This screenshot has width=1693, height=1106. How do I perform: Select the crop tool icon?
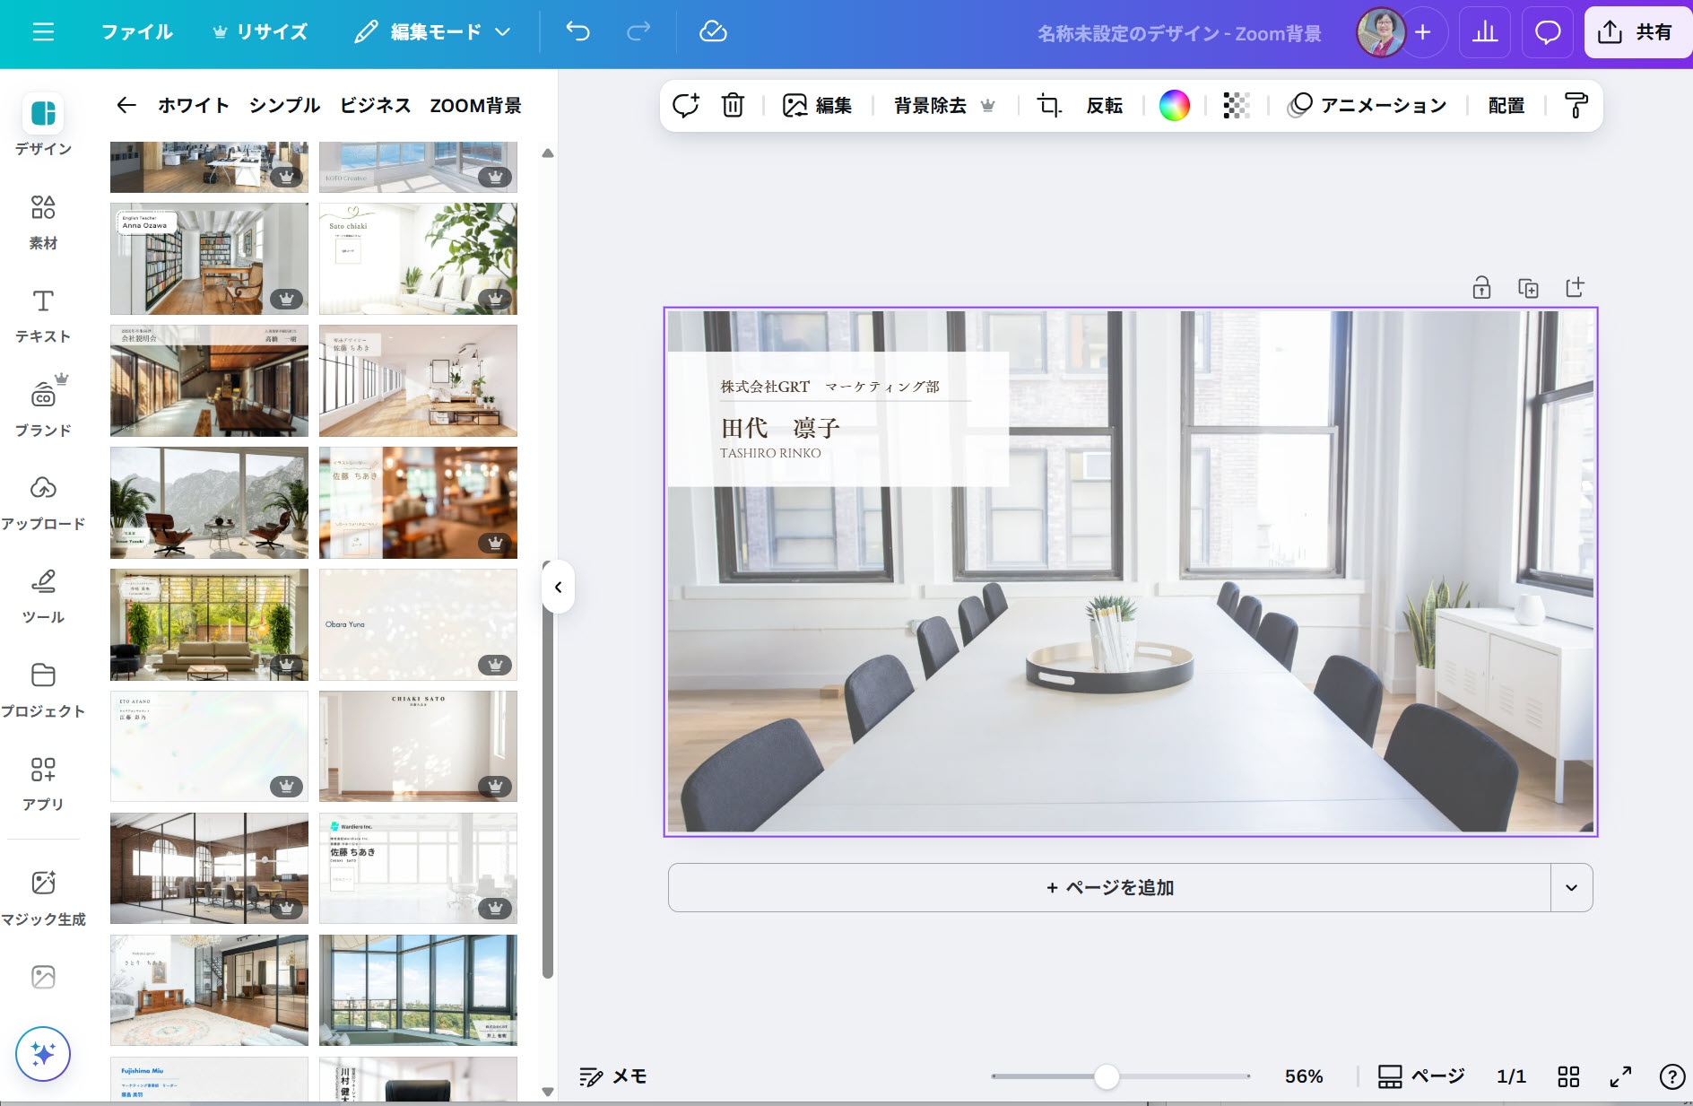click(1048, 106)
